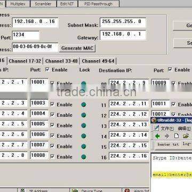192x192 pixels.
Task: Uncheck Enable for port 10006
Action: (52, 136)
